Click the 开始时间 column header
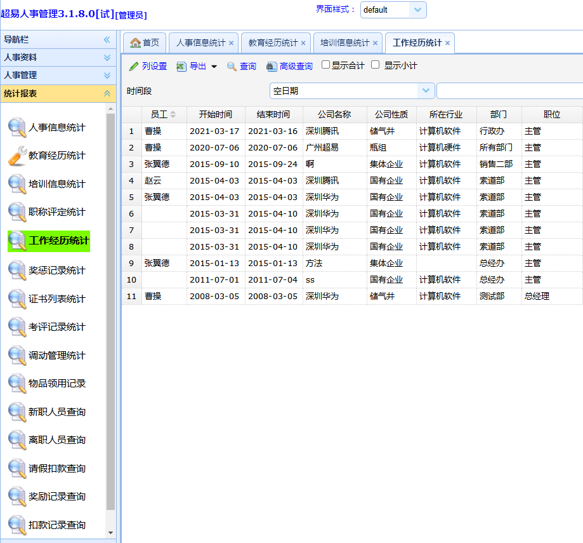Screen dimensions: 583x543 (x=216, y=114)
